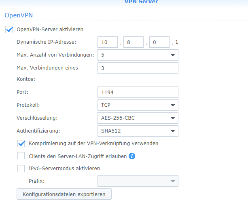Tick the IPv6-Servermodus aktivieren checkbox
This screenshot has height=211, width=248.
click(21, 169)
